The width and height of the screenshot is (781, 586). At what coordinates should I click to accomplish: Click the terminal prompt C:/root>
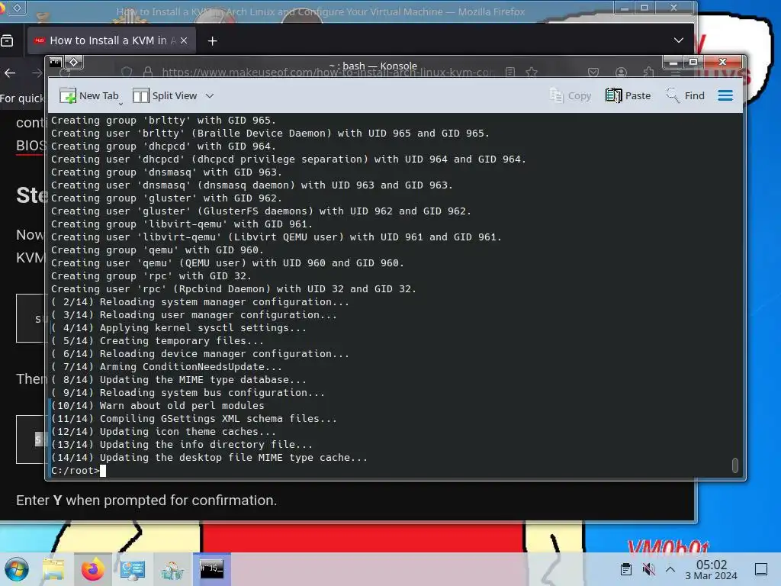pos(76,470)
